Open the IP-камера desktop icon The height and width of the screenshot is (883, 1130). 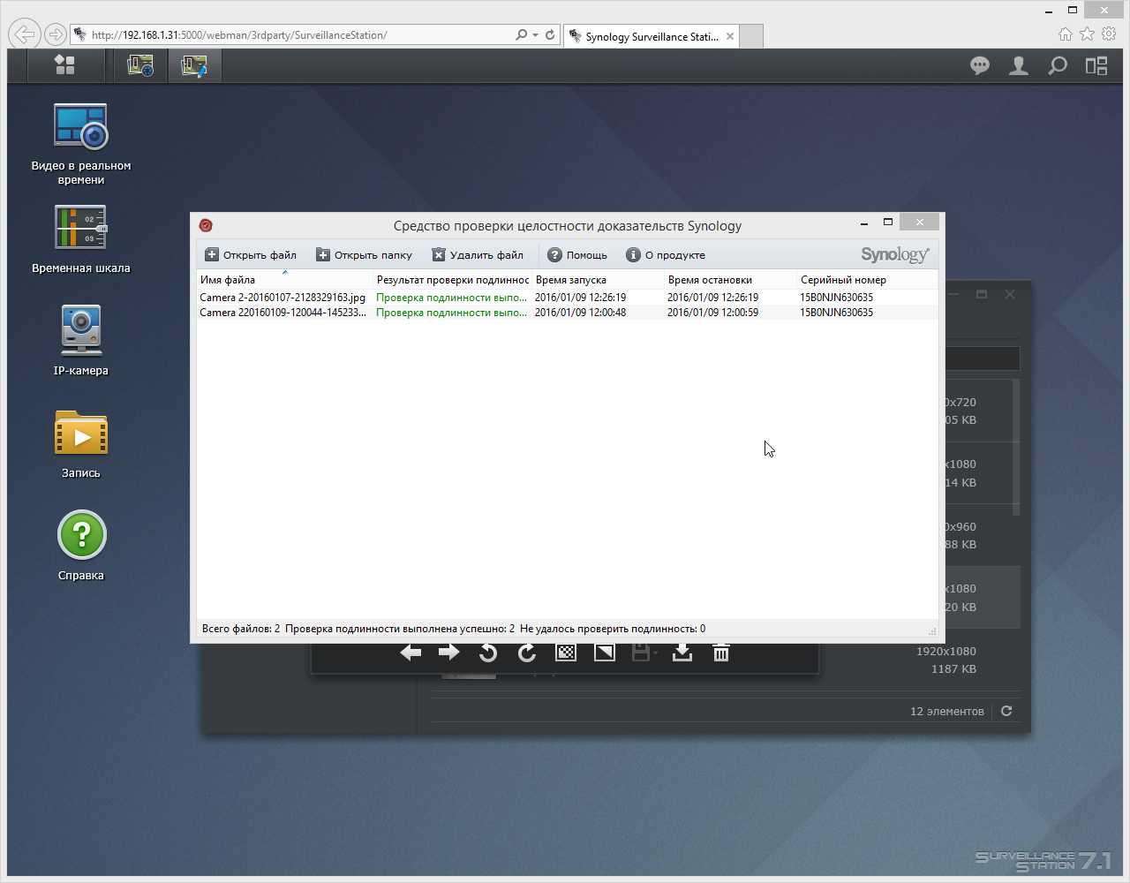(81, 341)
